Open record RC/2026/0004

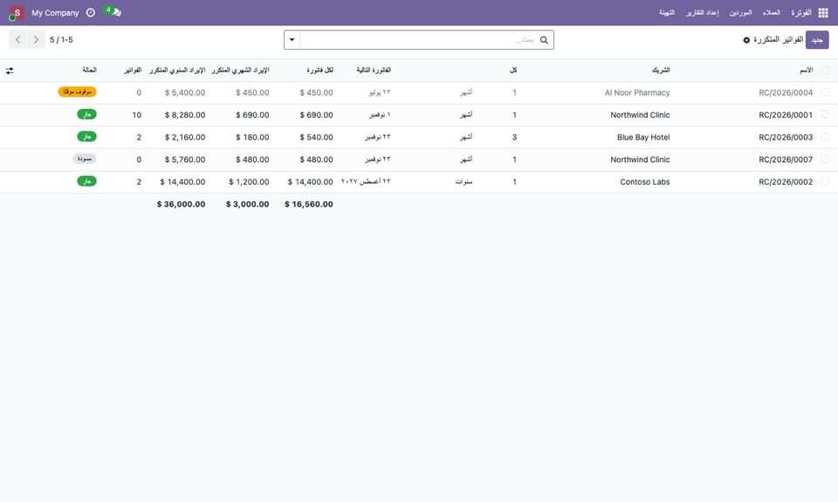786,93
